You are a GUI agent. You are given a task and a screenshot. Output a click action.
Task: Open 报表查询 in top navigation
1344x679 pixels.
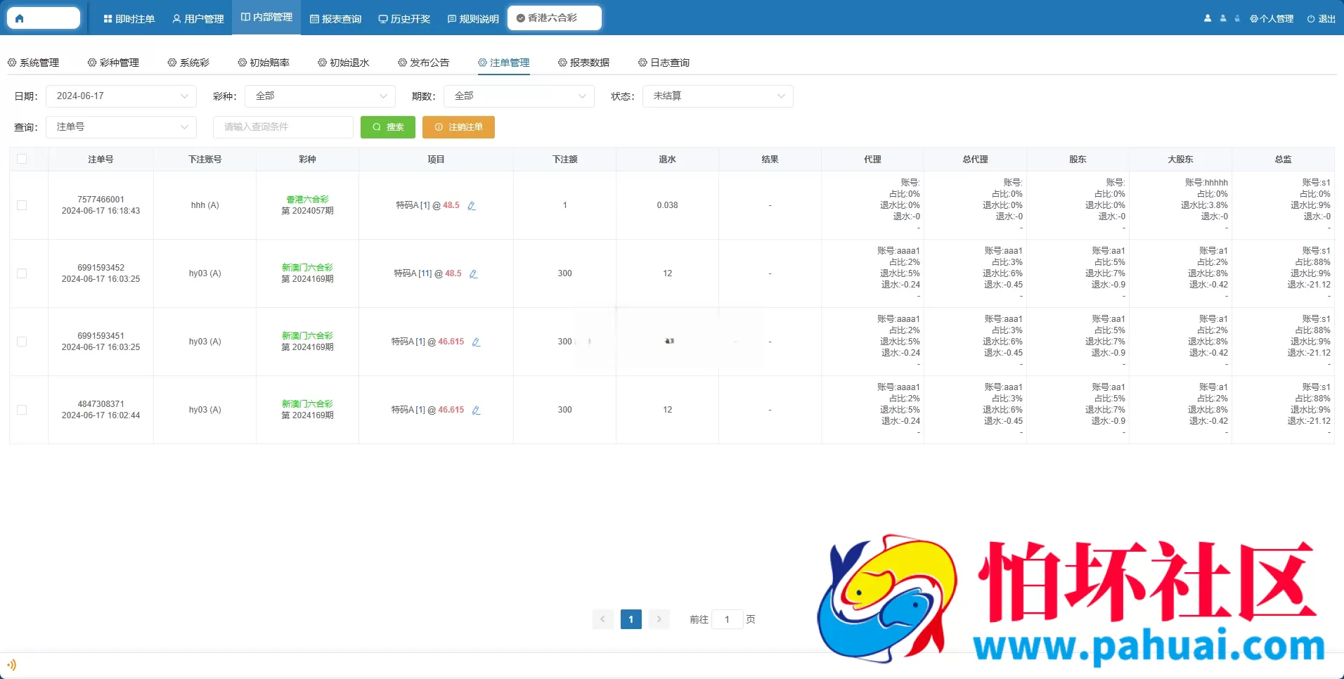(x=335, y=19)
